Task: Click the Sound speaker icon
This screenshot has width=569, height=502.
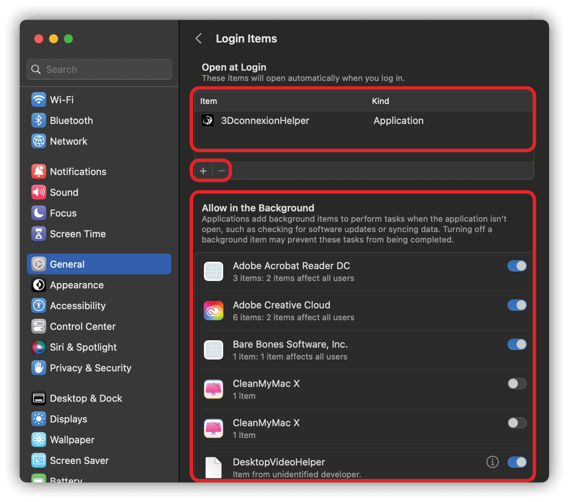Action: pos(39,192)
